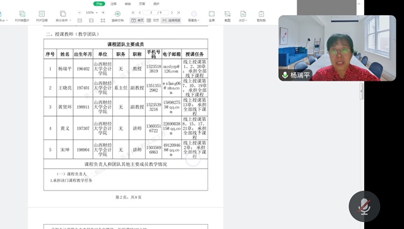The width and height of the screenshot is (404, 229).
Task: Pick the 背景色 background color swatch
Action: [x=194, y=14]
